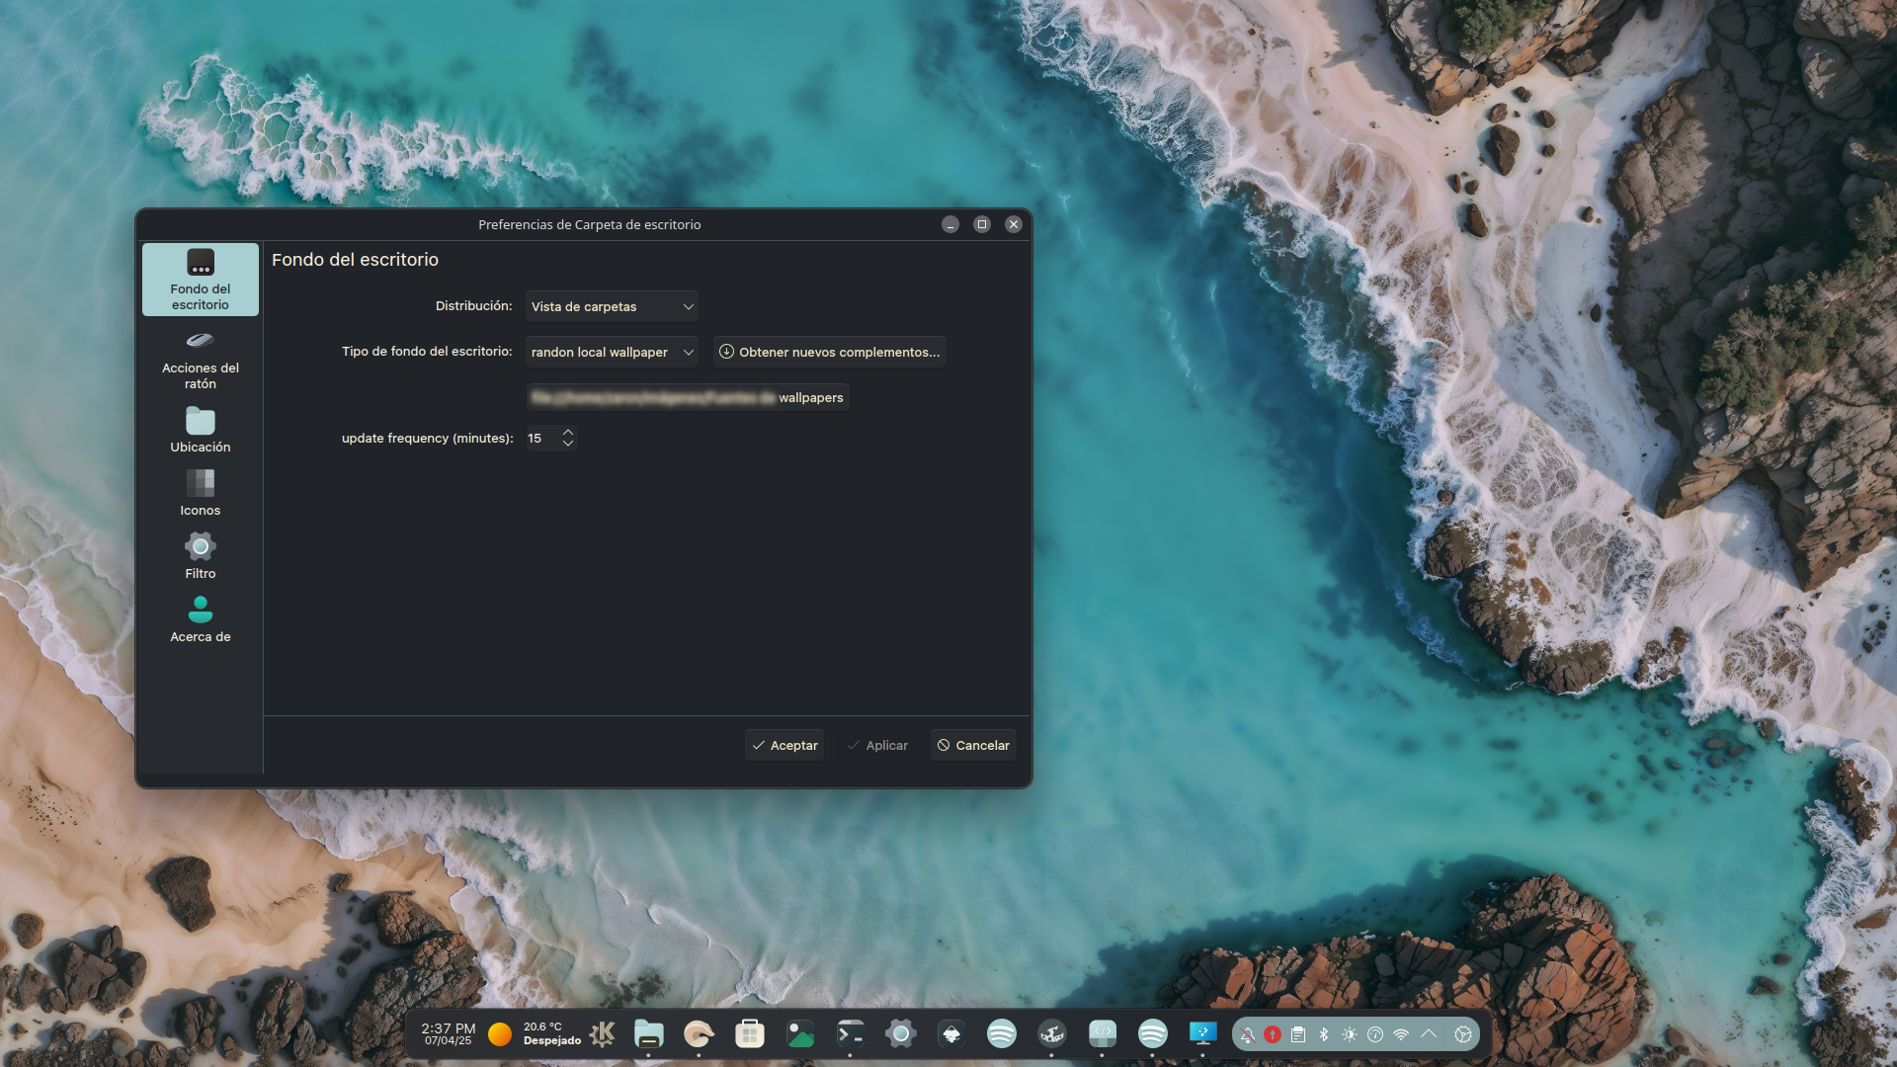1897x1067 pixels.
Task: Open the image viewer dock icon
Action: coord(800,1033)
